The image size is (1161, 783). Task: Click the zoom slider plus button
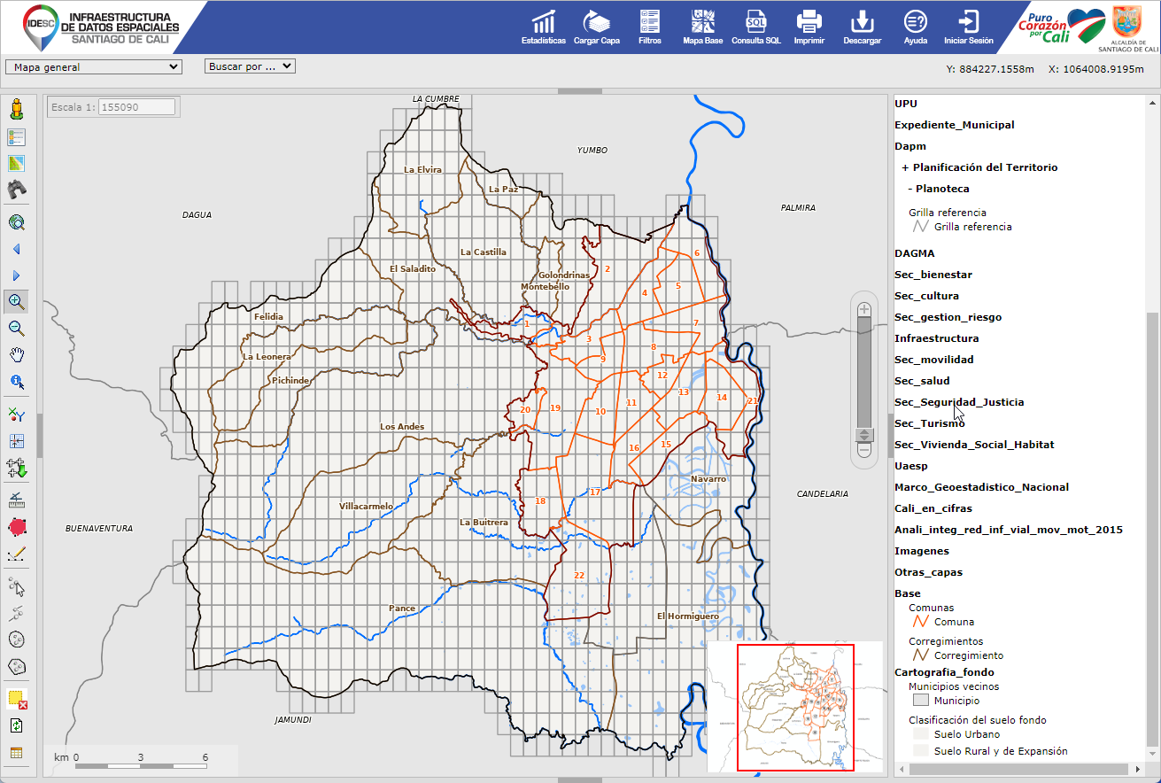865,308
